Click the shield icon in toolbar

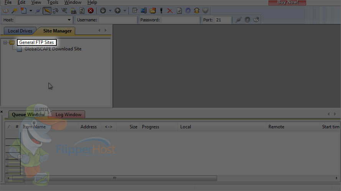click(x=205, y=11)
